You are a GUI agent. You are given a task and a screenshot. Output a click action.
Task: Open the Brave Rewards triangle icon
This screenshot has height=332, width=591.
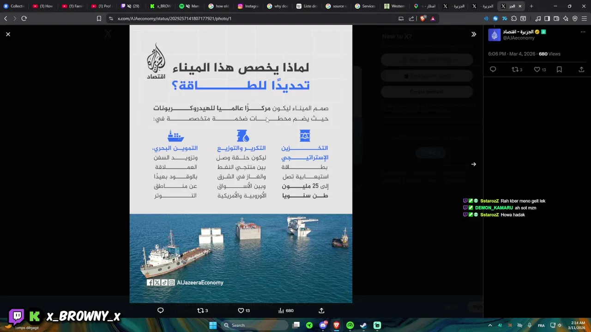coord(433,18)
